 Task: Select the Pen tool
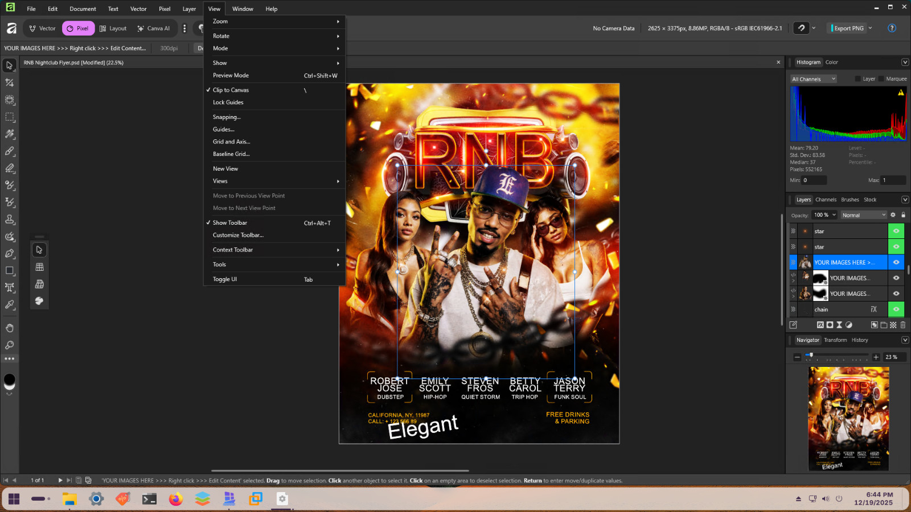coord(10,254)
